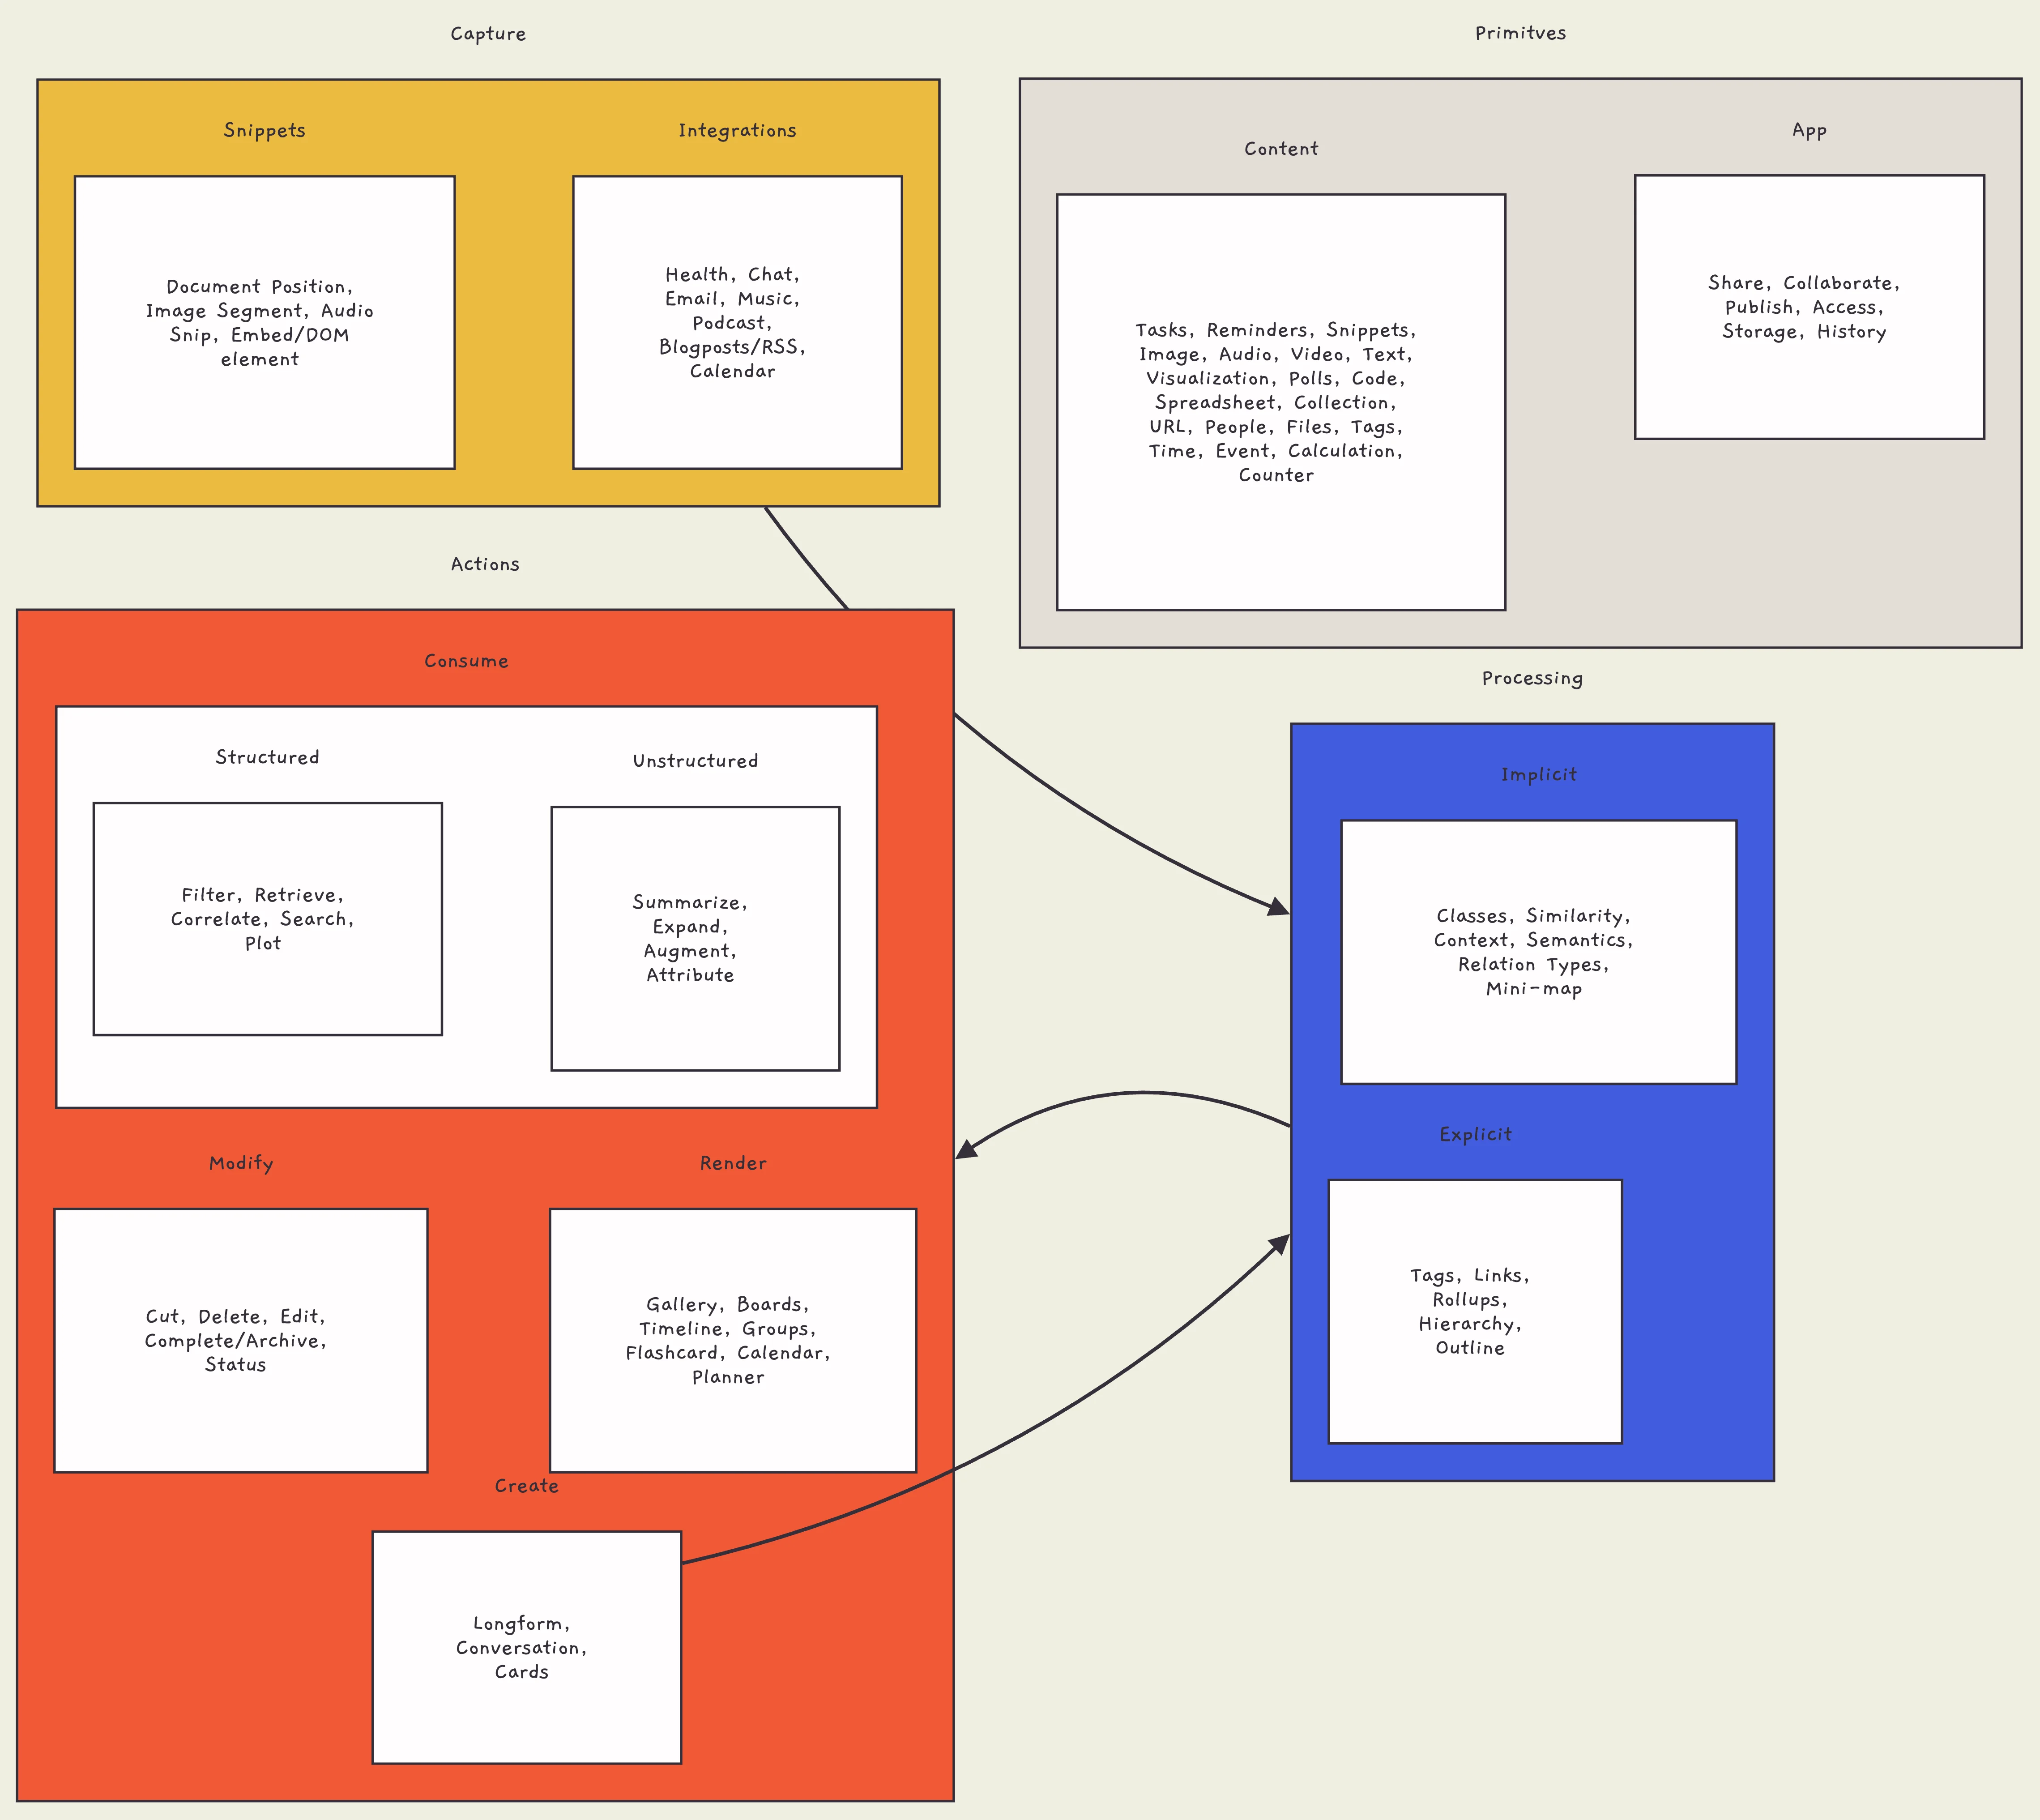This screenshot has height=1820, width=2040.
Task: Select the Unstructured box with Summarize, Expand
Action: [695, 938]
